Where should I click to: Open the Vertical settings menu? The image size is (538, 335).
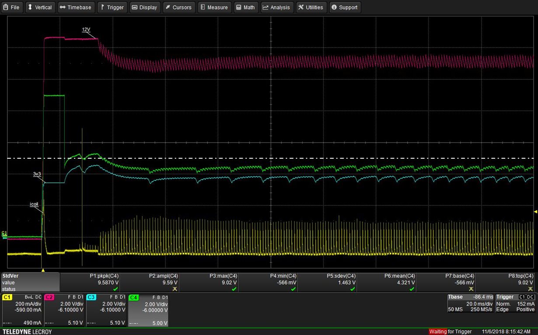39,7
